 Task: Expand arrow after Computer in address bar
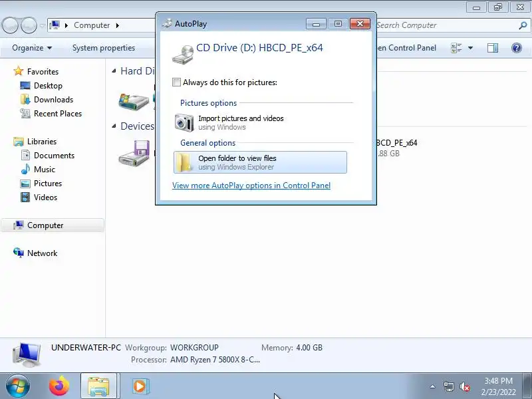tap(118, 25)
